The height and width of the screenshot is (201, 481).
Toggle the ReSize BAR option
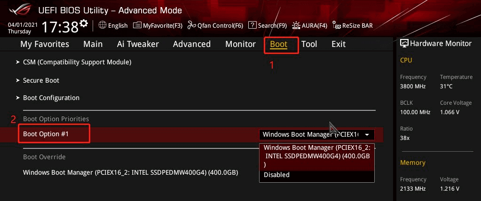coord(353,25)
